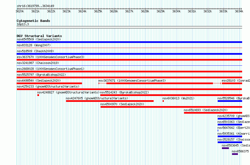Click the nsv518509 (Shaikh2009) label

point(35,51)
